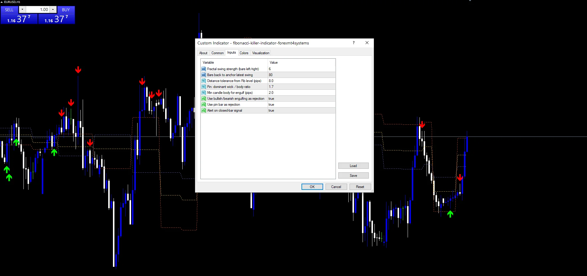587x276 pixels.
Task: Click double icon of Min candle body row
Action: coord(204,93)
